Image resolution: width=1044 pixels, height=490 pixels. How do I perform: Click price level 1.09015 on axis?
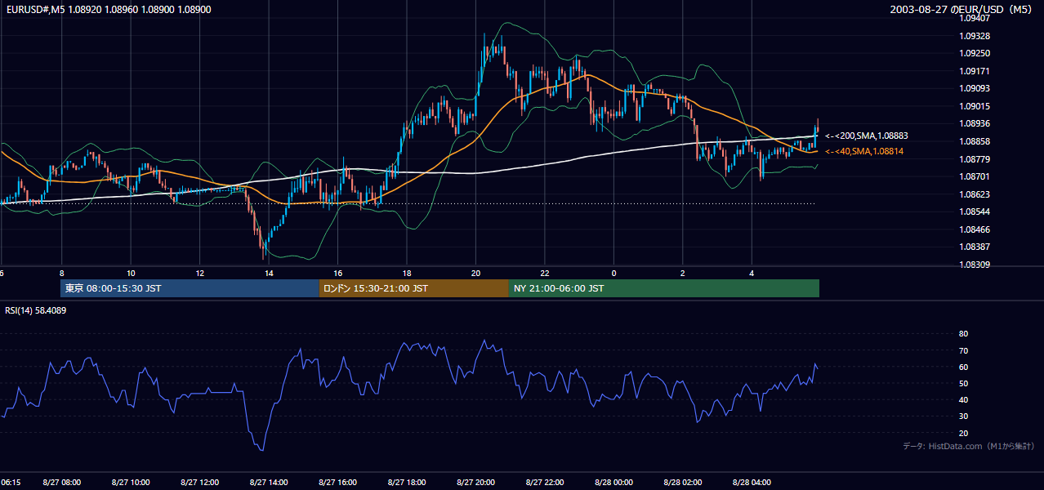click(974, 106)
